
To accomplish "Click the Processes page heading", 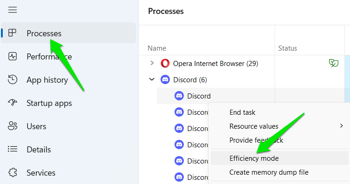I will (166, 11).
